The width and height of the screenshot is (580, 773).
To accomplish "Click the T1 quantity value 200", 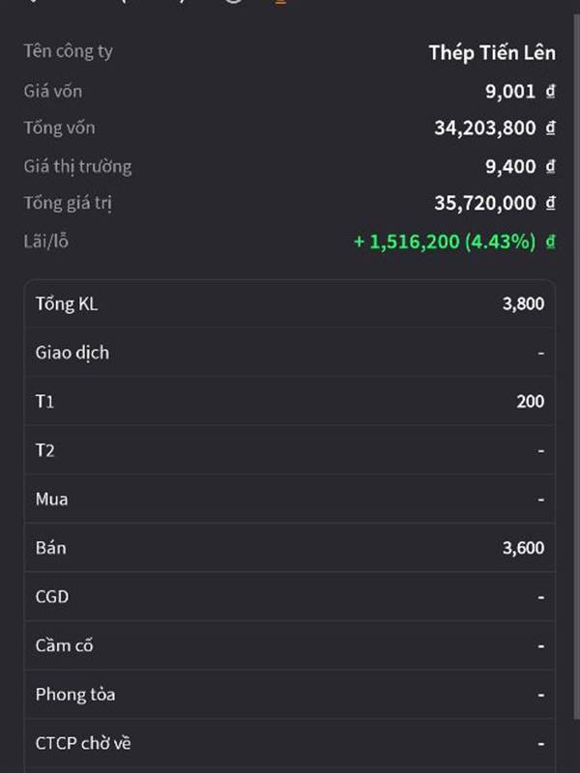I will point(530,401).
